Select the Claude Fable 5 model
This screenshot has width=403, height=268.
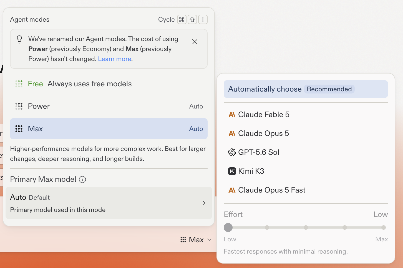point(306,115)
